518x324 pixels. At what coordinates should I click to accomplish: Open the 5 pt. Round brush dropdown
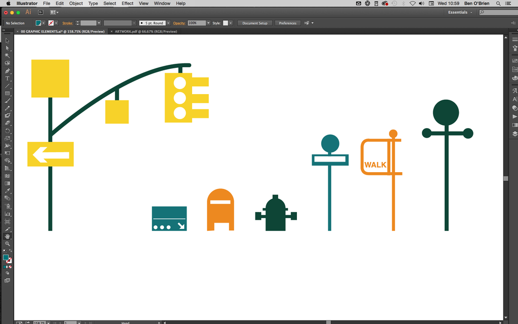click(x=168, y=23)
